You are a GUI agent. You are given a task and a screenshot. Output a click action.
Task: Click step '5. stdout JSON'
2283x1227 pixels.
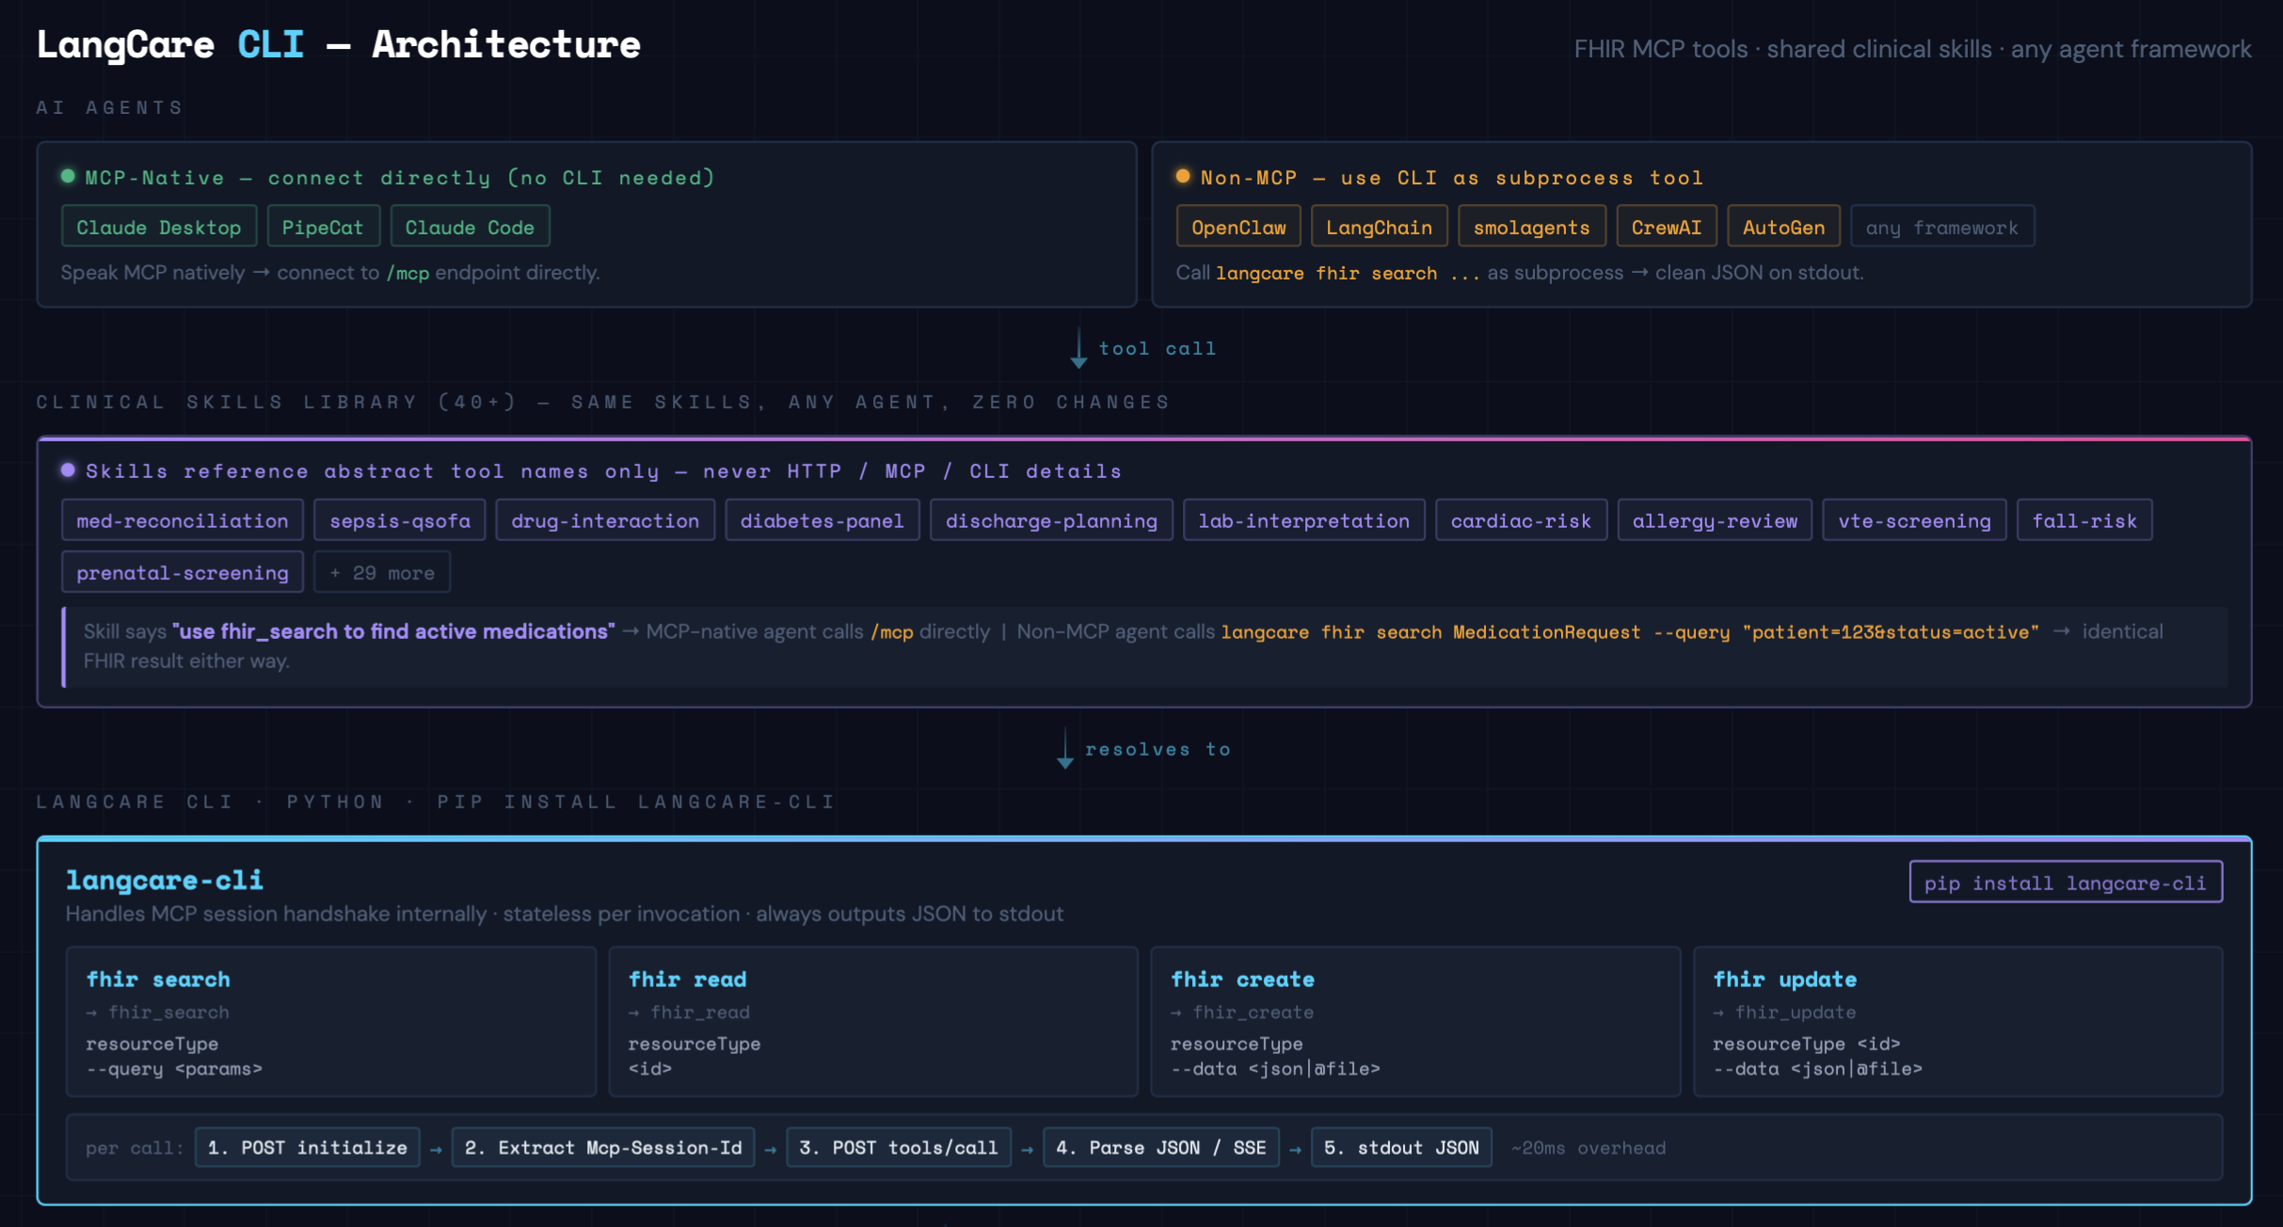1401,1148
